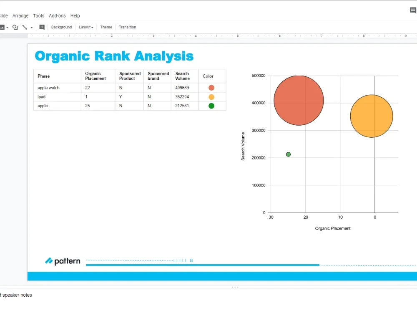Select the Organic Rank Analysis title
This screenshot has width=417, height=313.
[114, 56]
